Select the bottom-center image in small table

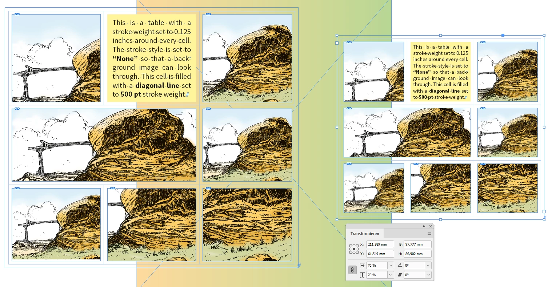point(441,188)
